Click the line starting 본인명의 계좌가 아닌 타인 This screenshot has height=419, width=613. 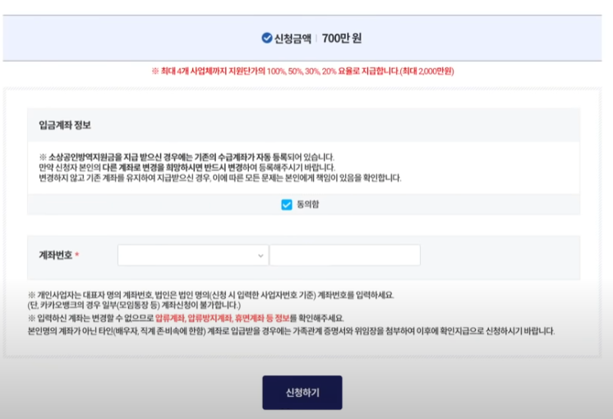291,331
